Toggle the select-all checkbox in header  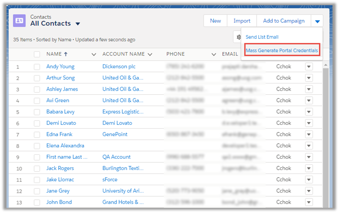(x=37, y=54)
